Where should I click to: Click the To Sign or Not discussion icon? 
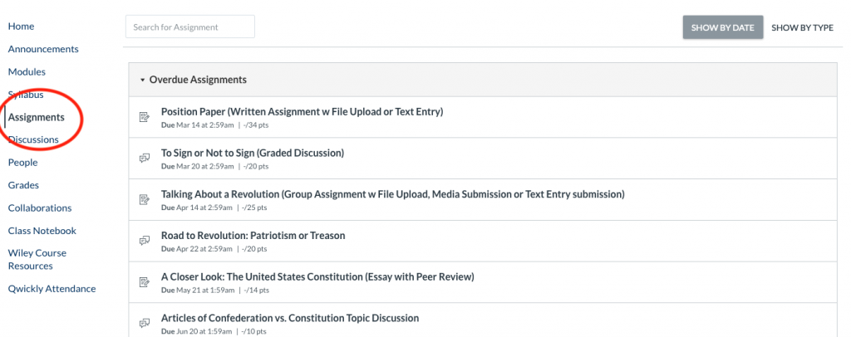click(144, 158)
